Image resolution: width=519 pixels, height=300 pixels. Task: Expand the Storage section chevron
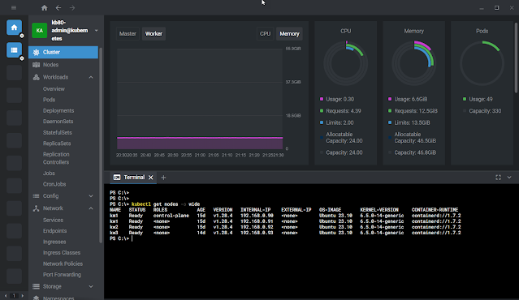(91, 286)
